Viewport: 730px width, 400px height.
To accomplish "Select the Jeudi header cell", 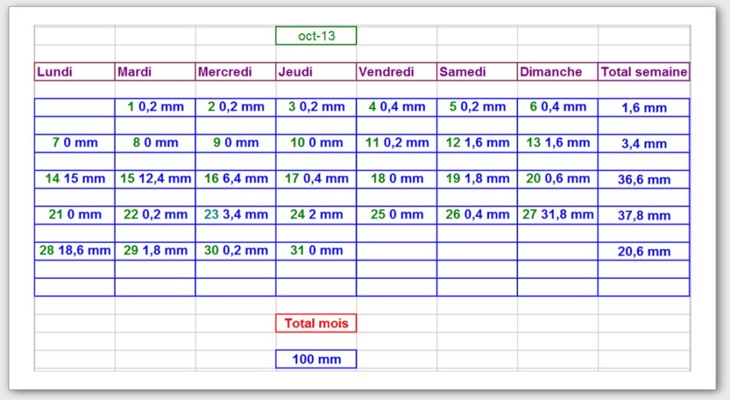I will pyautogui.click(x=316, y=72).
